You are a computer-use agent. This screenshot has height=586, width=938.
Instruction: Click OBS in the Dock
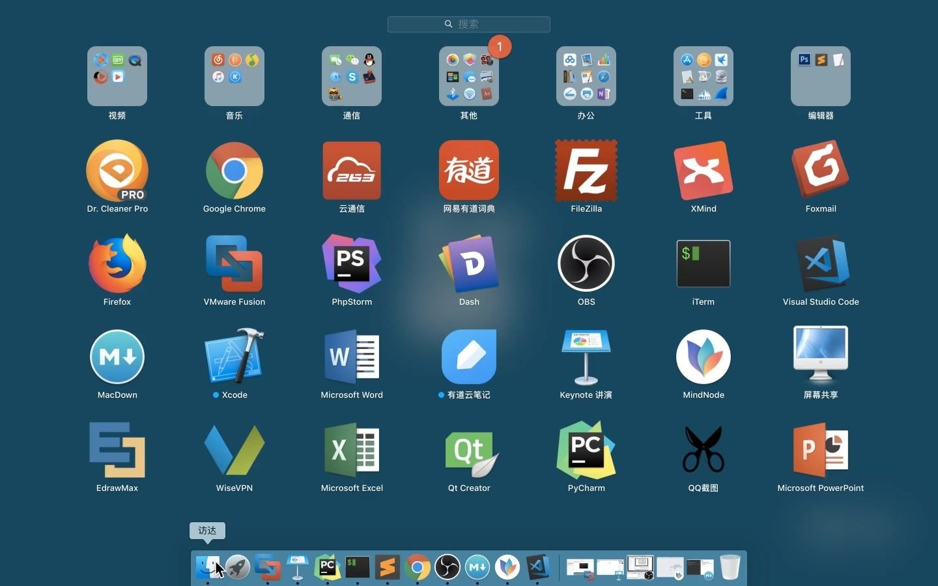click(x=448, y=567)
